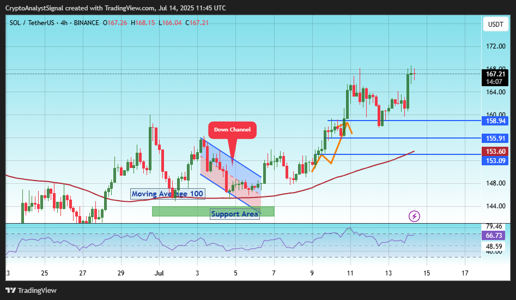Viewport: 516px width, 300px height.
Task: Click the 164.00 price axis label
Action: coord(496,92)
